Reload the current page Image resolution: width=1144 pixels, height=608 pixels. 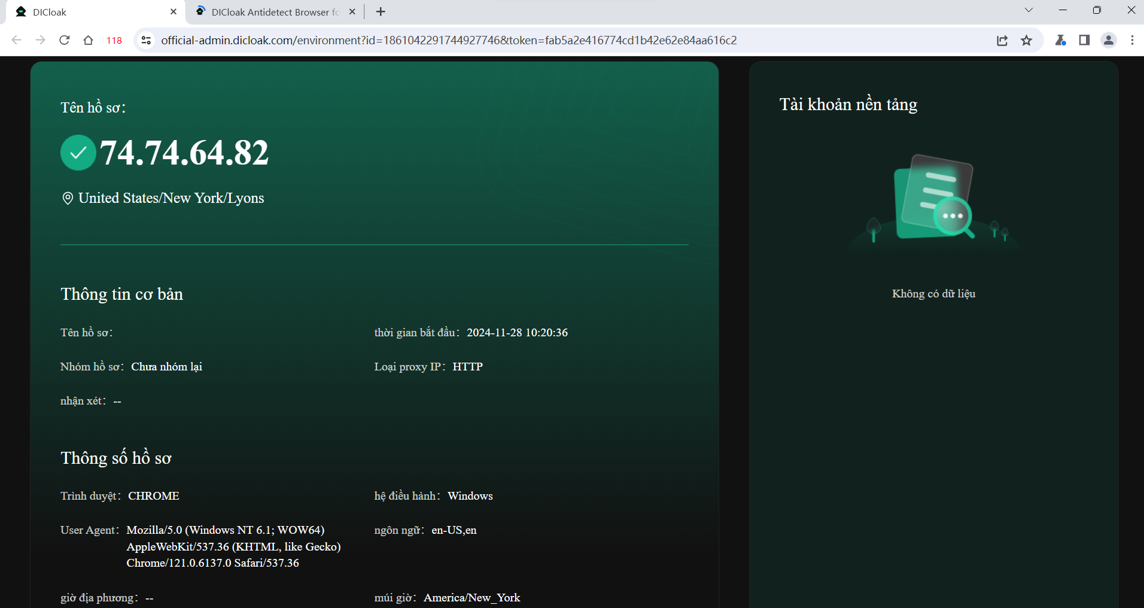pos(65,40)
